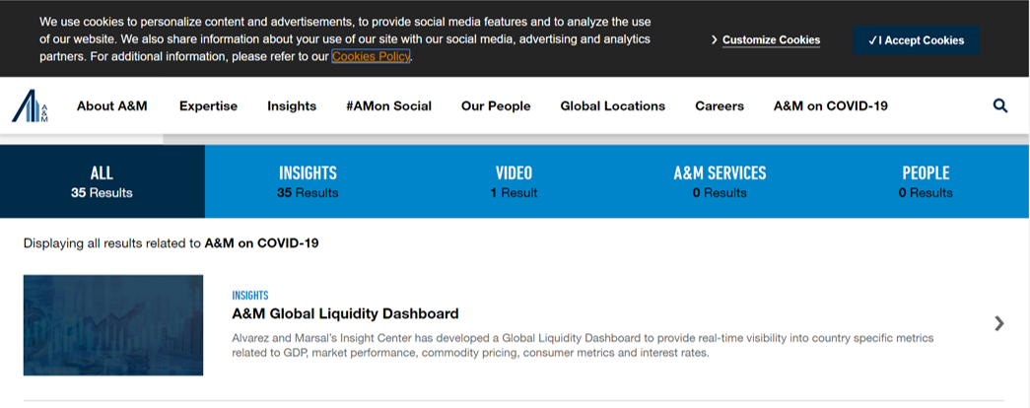Click the A&M logo icon
Screen dimensions: 1030x408
click(30, 106)
